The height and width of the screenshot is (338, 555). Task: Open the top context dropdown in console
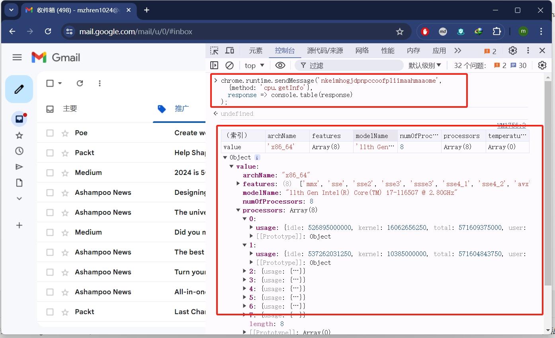pyautogui.click(x=255, y=65)
